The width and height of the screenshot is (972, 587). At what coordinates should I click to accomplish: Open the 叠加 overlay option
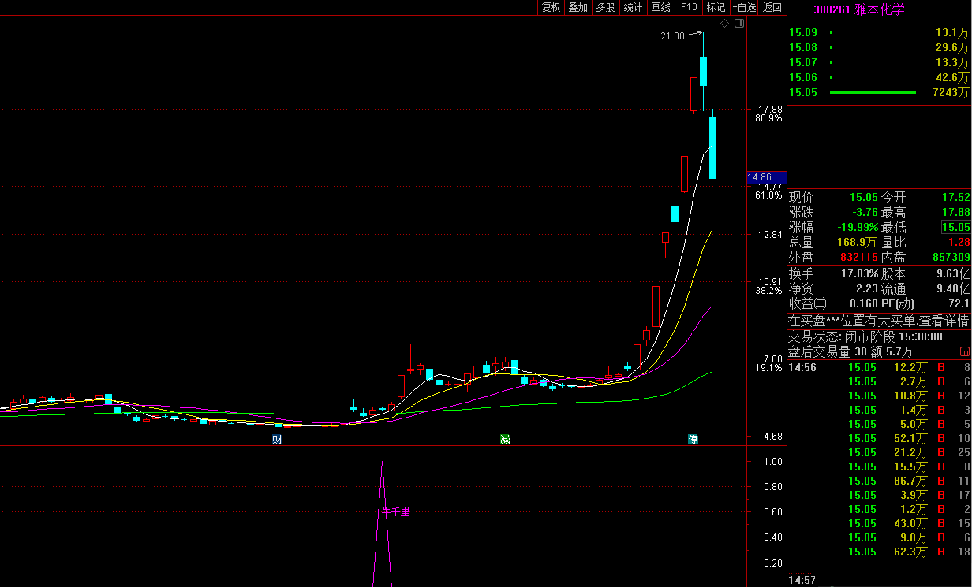[x=578, y=7]
